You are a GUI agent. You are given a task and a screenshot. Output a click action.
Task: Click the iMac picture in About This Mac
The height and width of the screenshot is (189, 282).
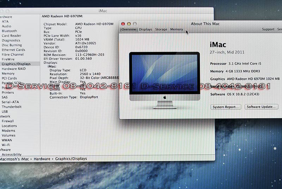click(x=164, y=80)
